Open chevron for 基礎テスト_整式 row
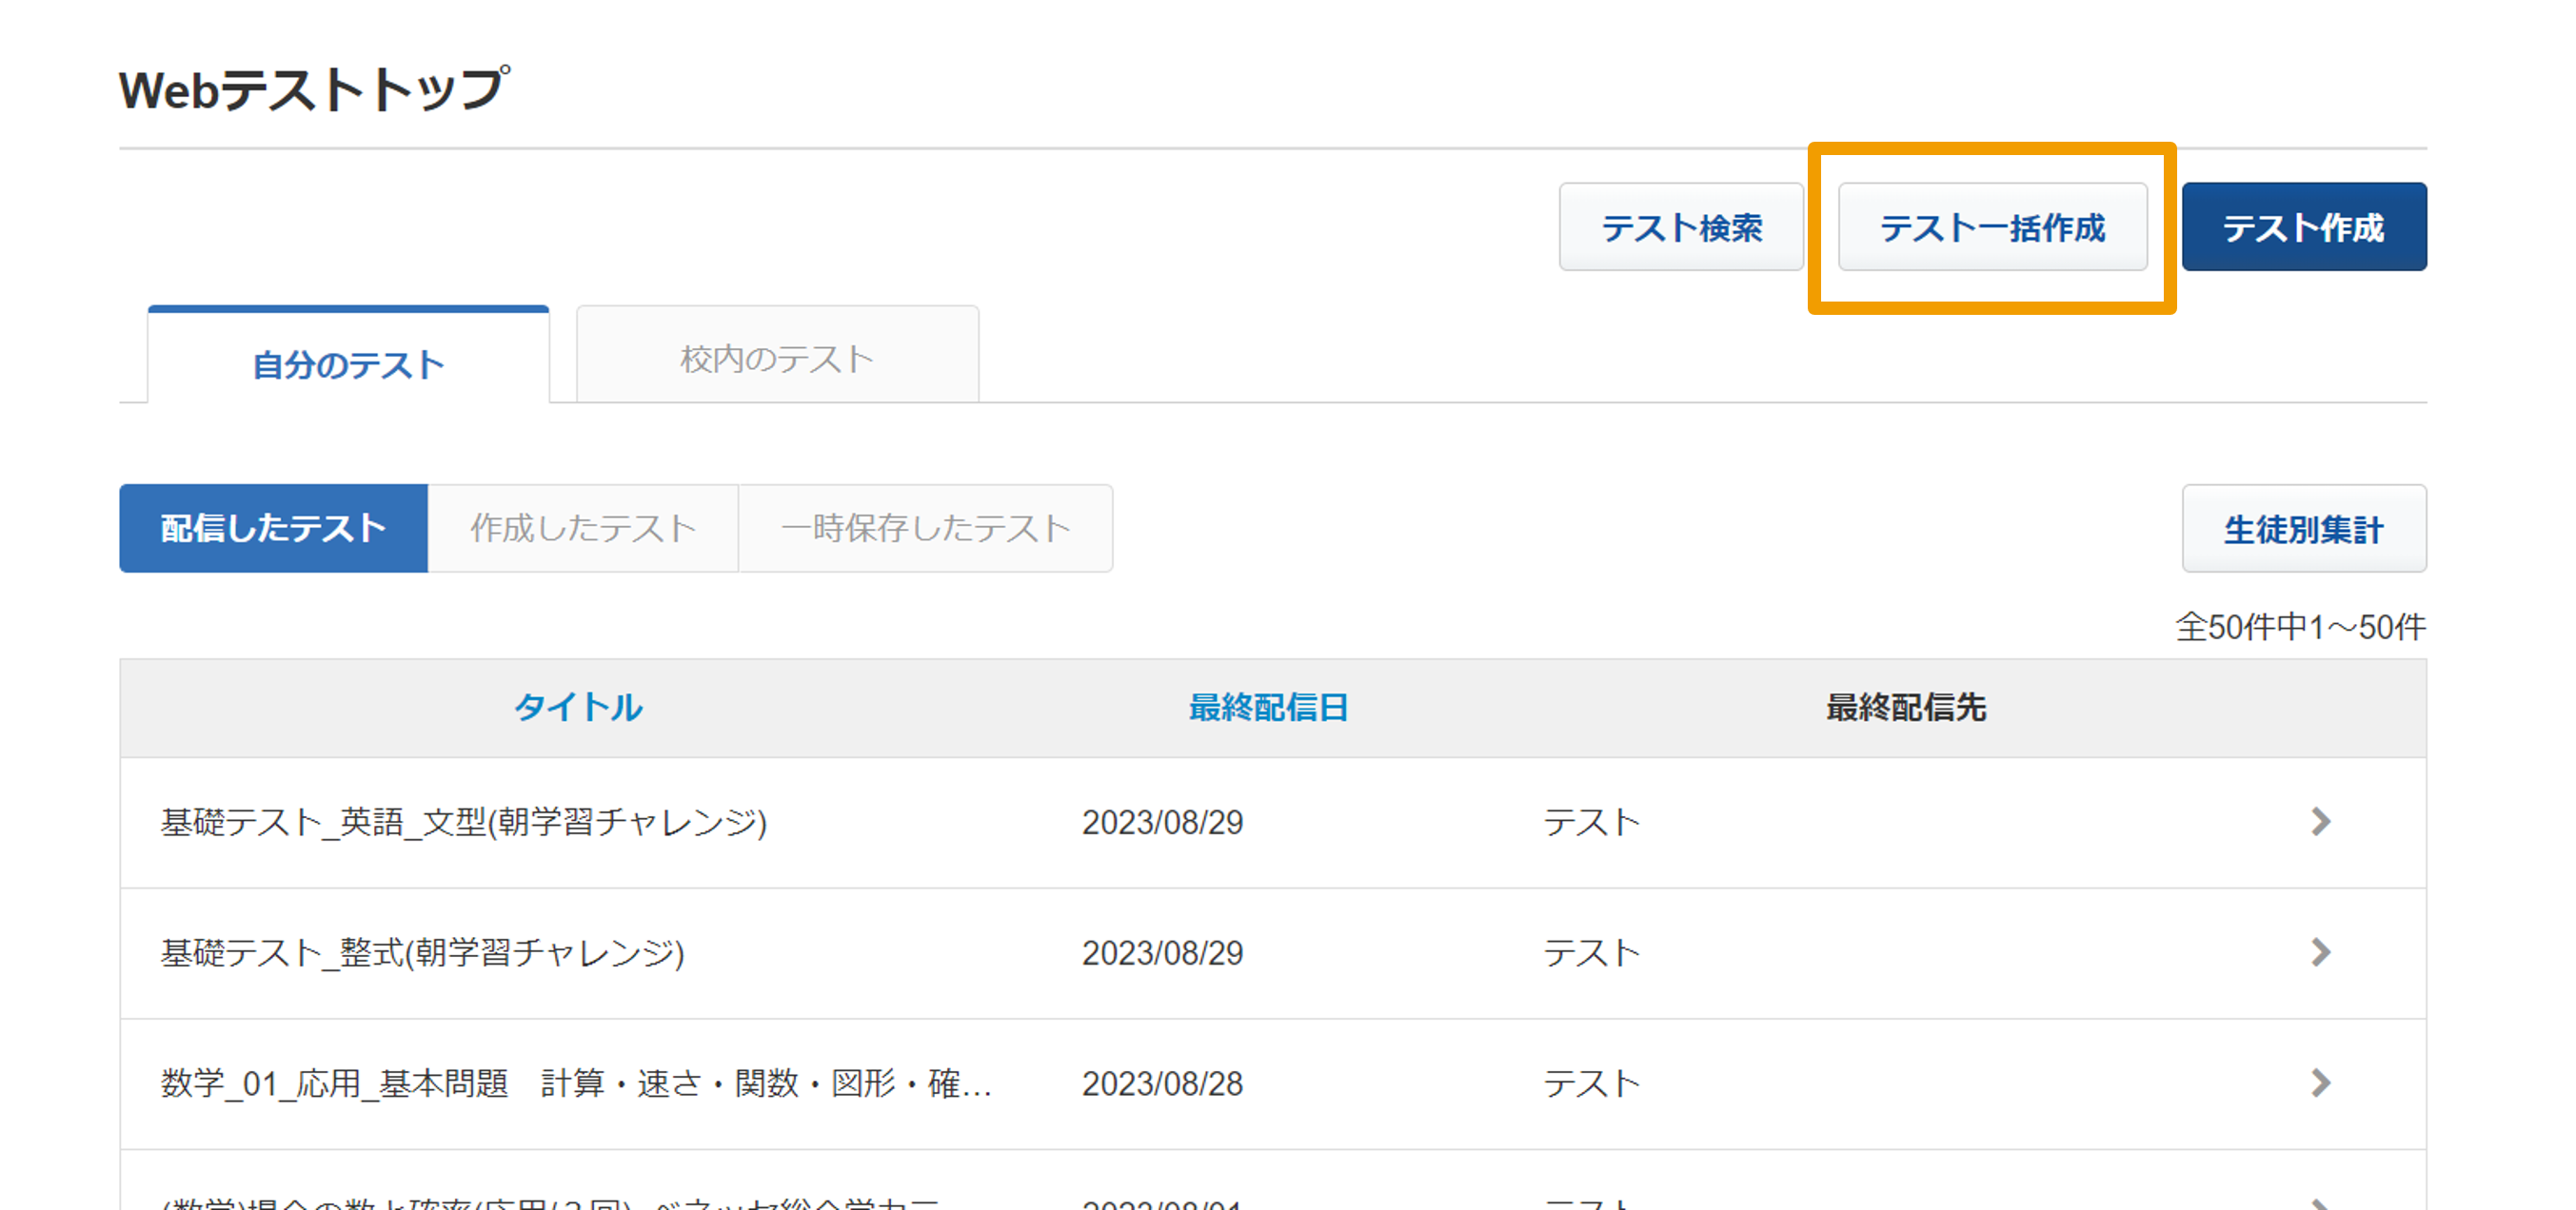 (x=2321, y=952)
